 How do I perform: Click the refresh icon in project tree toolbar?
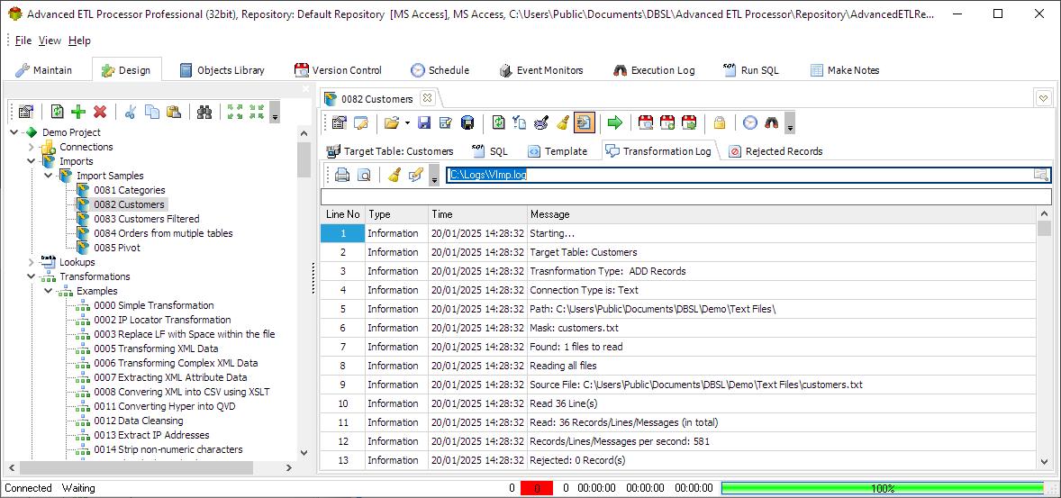point(58,113)
